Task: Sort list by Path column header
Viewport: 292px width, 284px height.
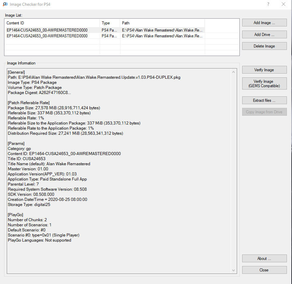Action: click(162, 23)
